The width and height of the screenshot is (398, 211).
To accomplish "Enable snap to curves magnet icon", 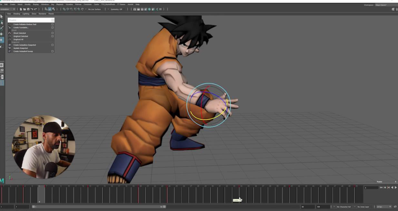I will pos(68,9).
